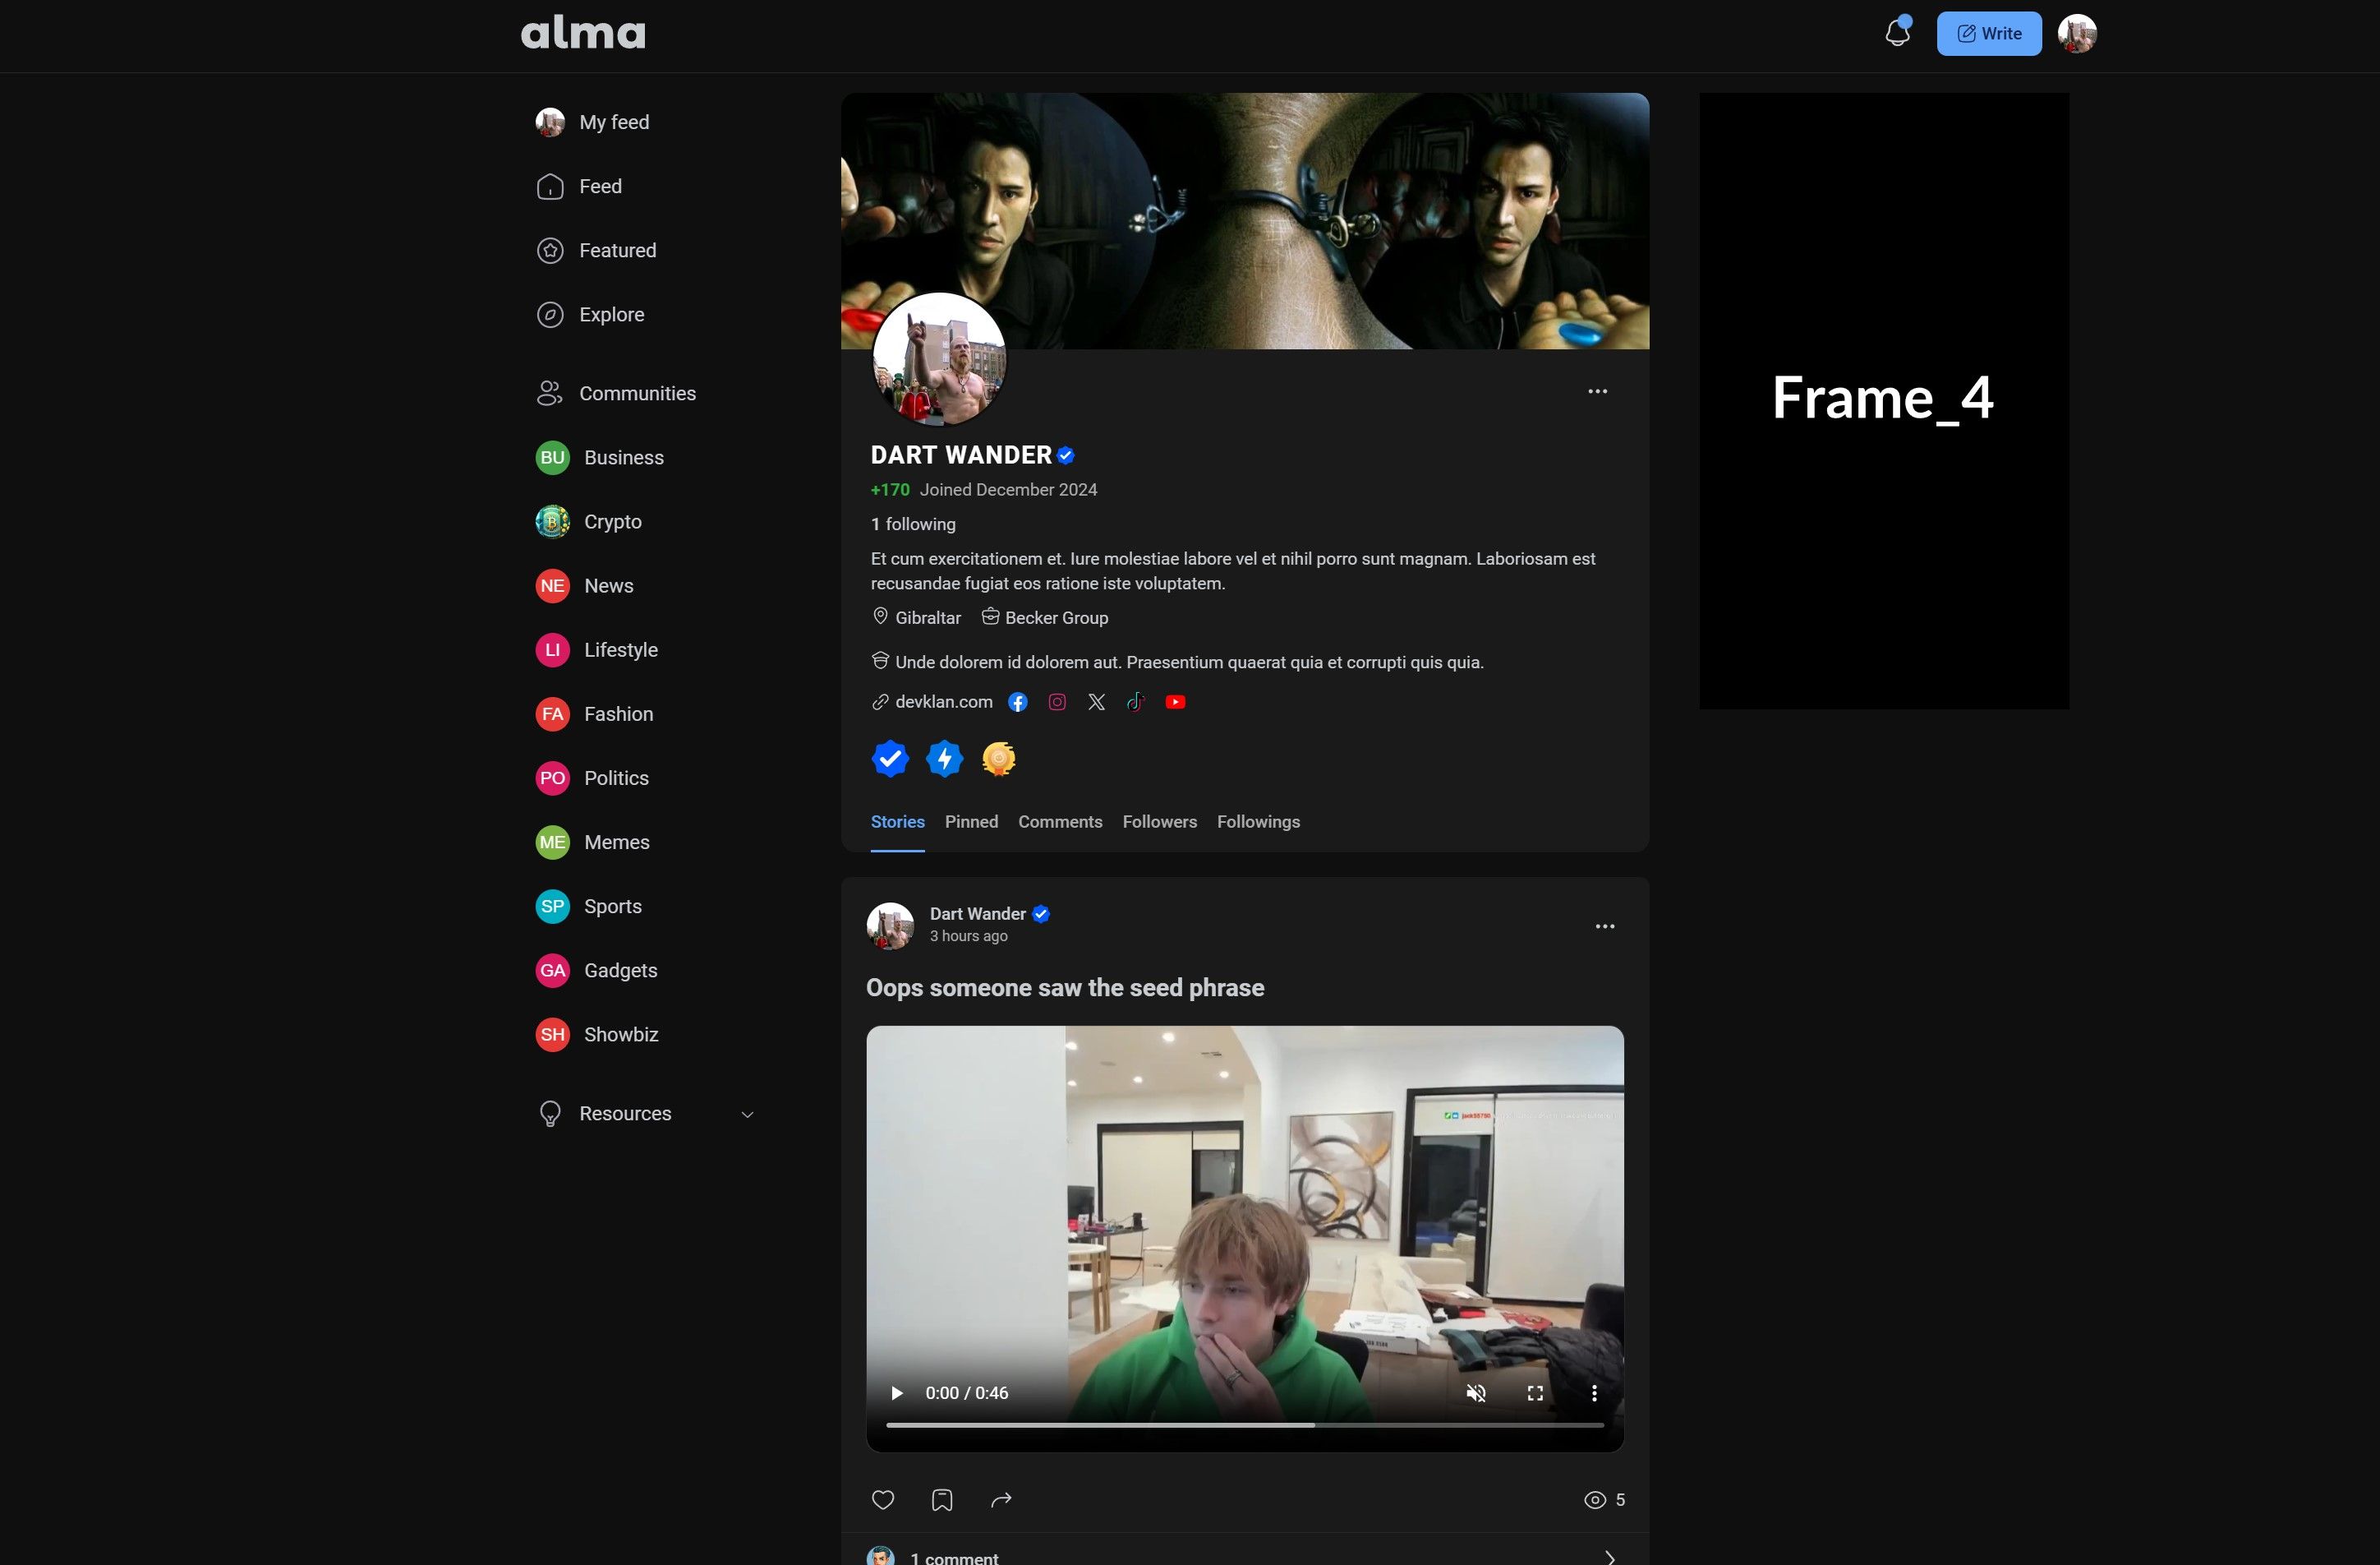Open the Memes community
The image size is (2380, 1565).
point(593,843)
